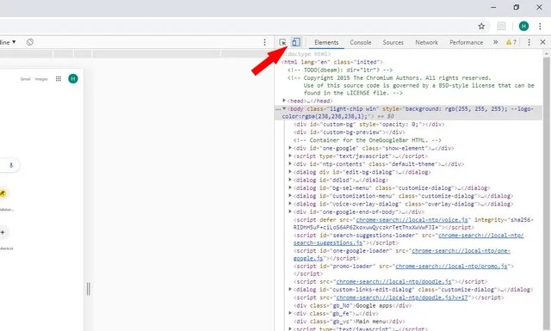Open the throttling Online dropdown

tap(8, 42)
